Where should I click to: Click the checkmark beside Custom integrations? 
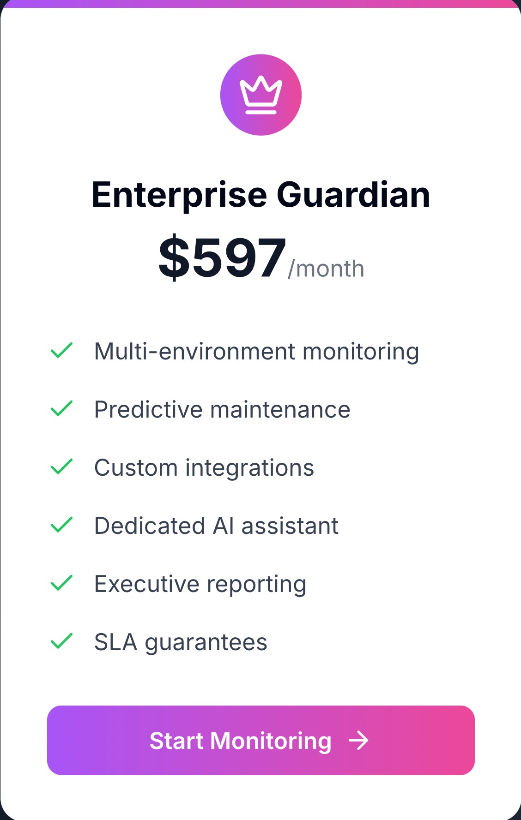[x=61, y=467]
